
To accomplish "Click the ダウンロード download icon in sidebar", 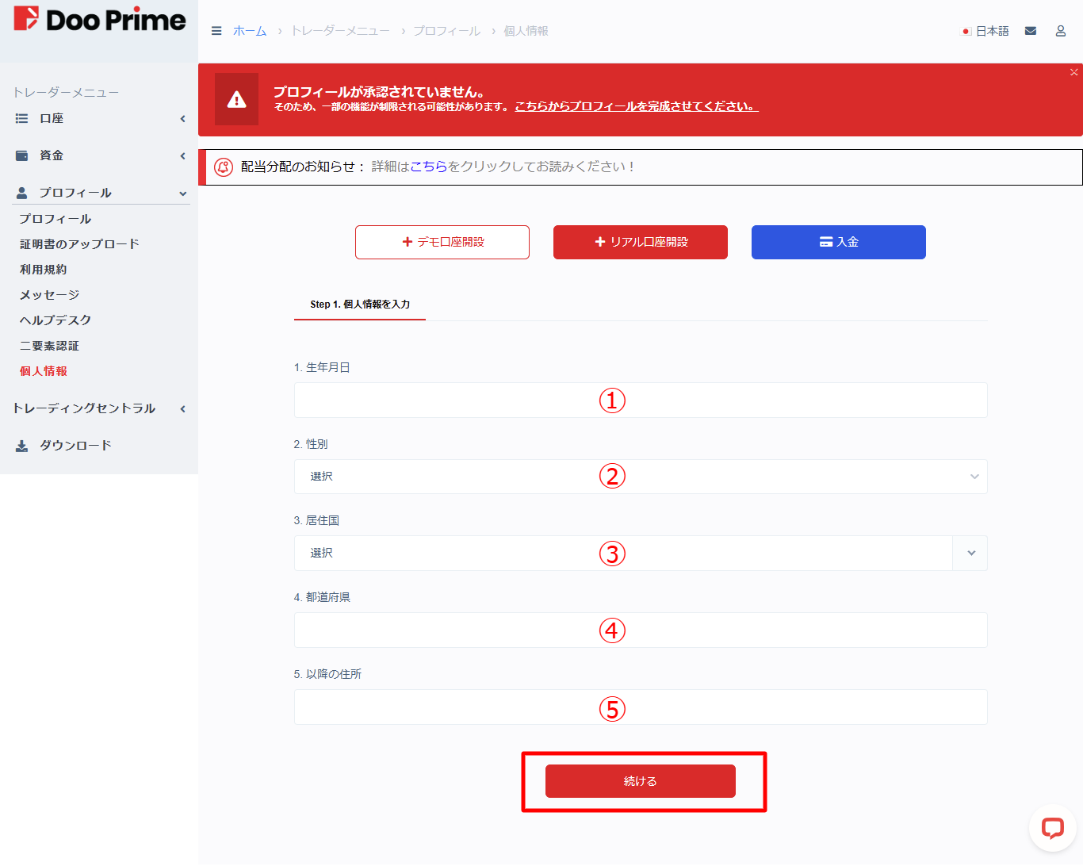I will [21, 445].
